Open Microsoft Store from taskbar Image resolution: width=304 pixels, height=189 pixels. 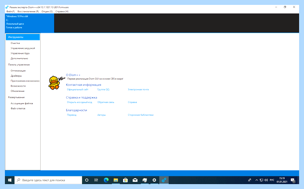point(125,180)
